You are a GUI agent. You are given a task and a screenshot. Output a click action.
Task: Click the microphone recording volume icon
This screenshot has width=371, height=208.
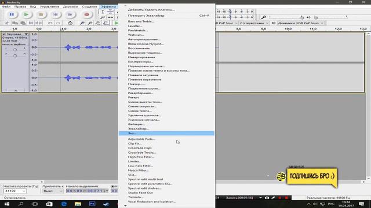click(x=263, y=17)
